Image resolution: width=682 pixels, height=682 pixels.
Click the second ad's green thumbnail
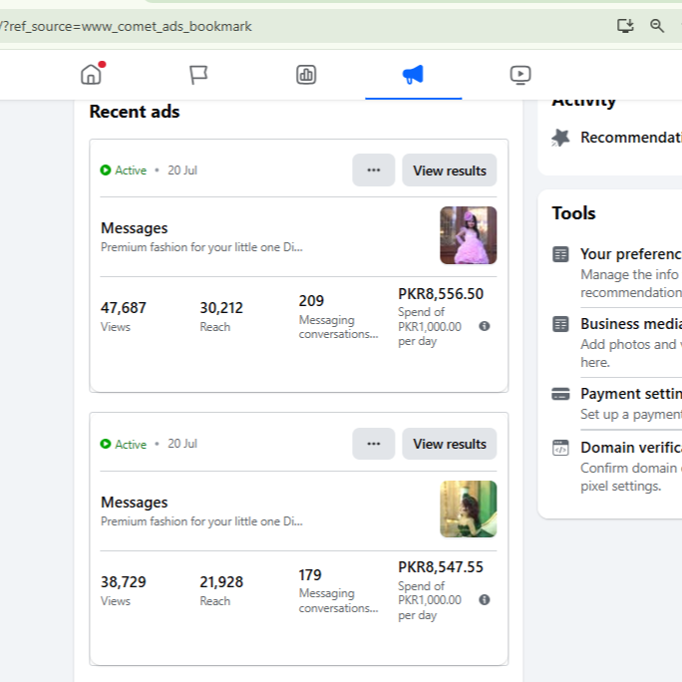pos(468,509)
